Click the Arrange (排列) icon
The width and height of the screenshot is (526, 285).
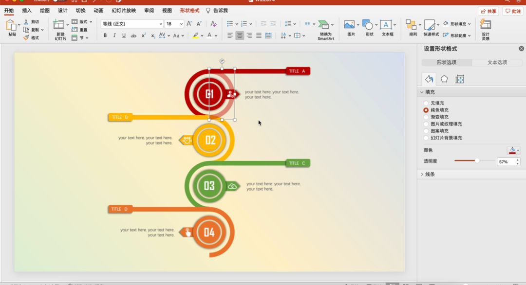pyautogui.click(x=411, y=25)
